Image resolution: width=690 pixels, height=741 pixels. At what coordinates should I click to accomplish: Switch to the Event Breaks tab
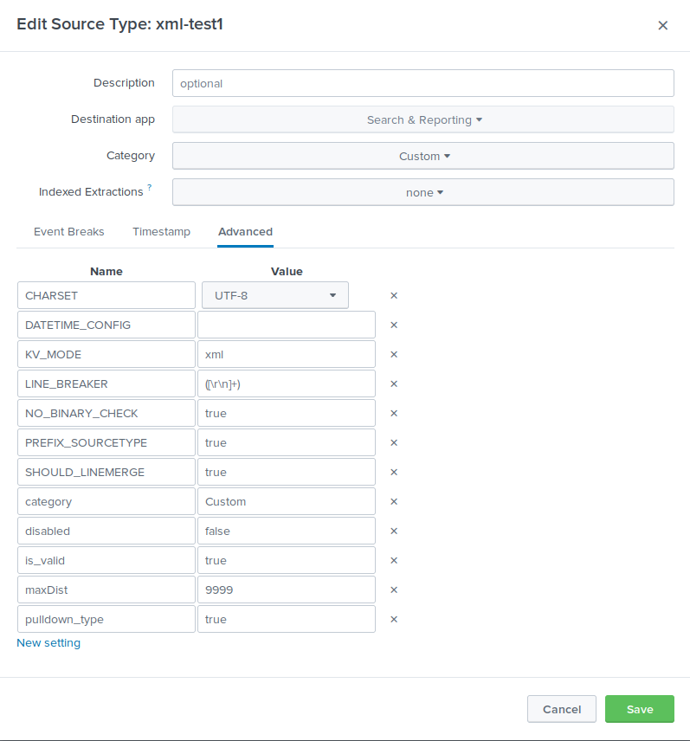69,232
